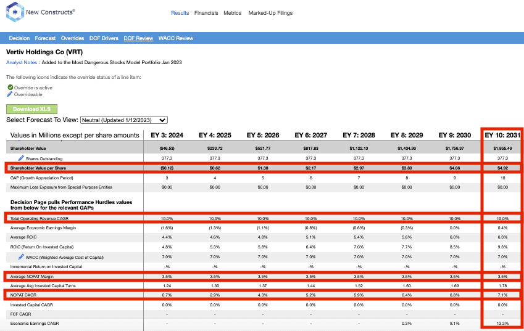Switch to the Overrides tab
This screenshot has height=331, width=524.
pyautogui.click(x=72, y=38)
